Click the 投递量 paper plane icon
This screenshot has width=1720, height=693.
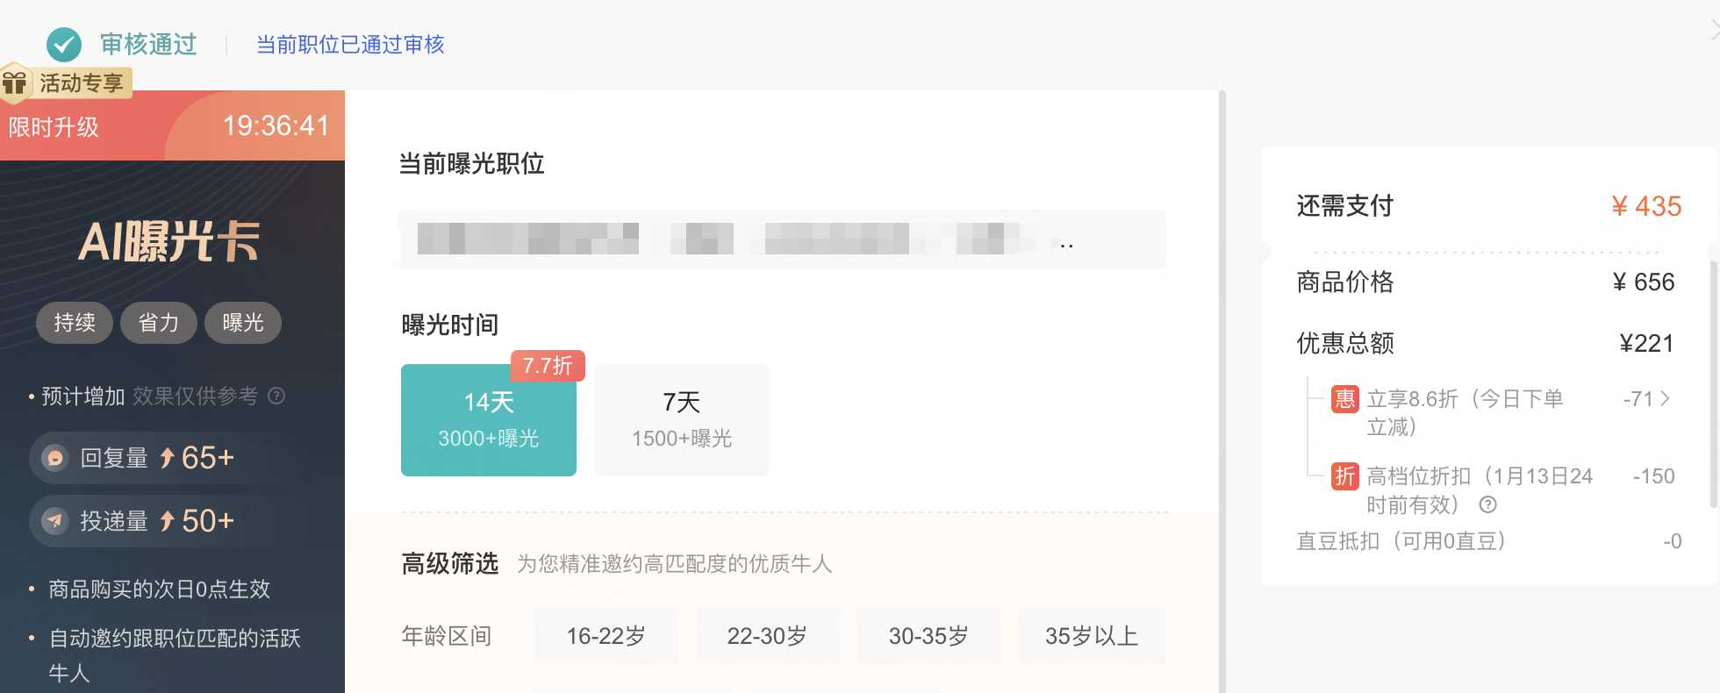(x=55, y=521)
